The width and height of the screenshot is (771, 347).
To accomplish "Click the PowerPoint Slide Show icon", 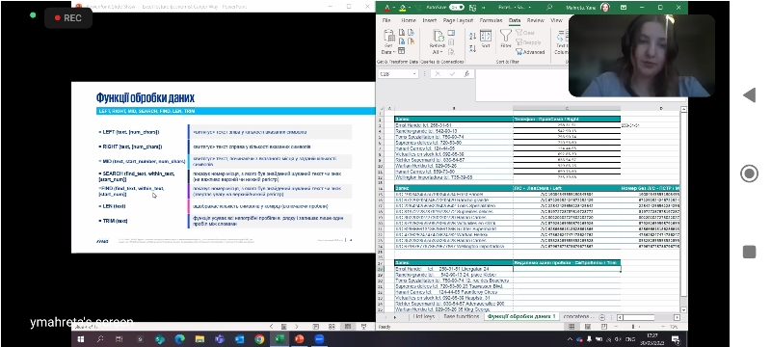I will (364, 327).
